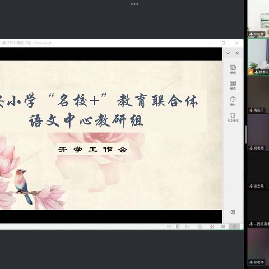Select participant tile 张云燕
The height and width of the screenshot is (269, 269).
coord(258,171)
